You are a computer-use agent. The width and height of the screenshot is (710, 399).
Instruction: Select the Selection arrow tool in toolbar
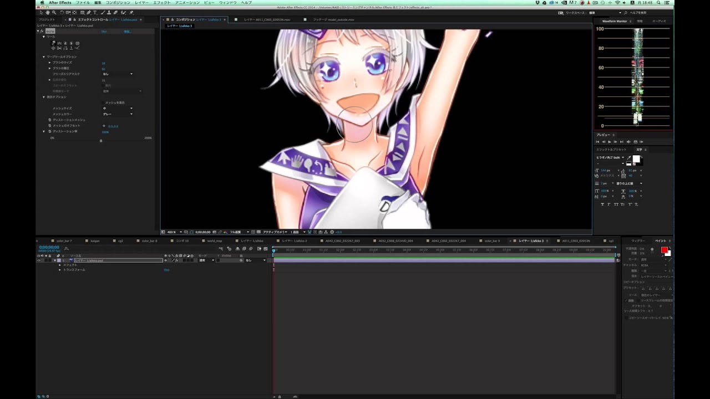(41, 13)
